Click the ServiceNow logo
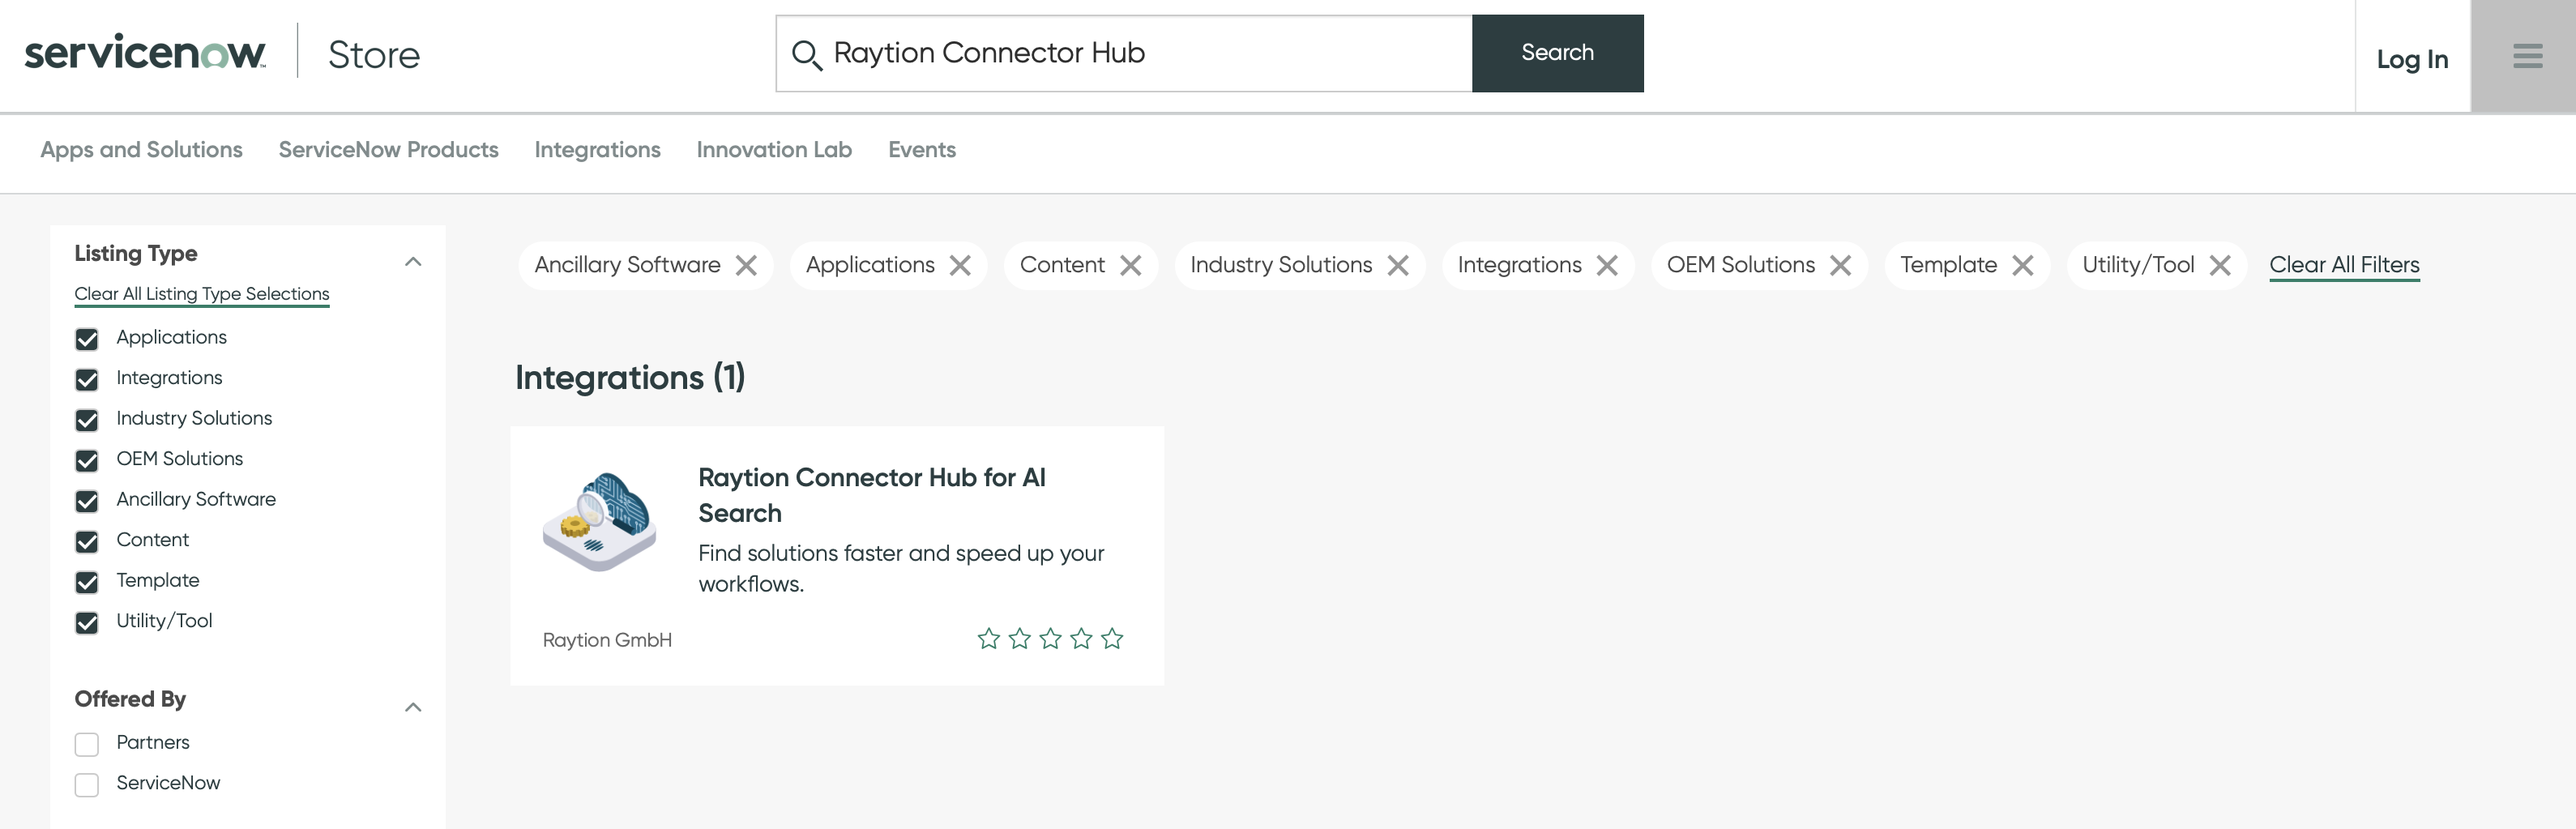The width and height of the screenshot is (2576, 829). (x=145, y=53)
